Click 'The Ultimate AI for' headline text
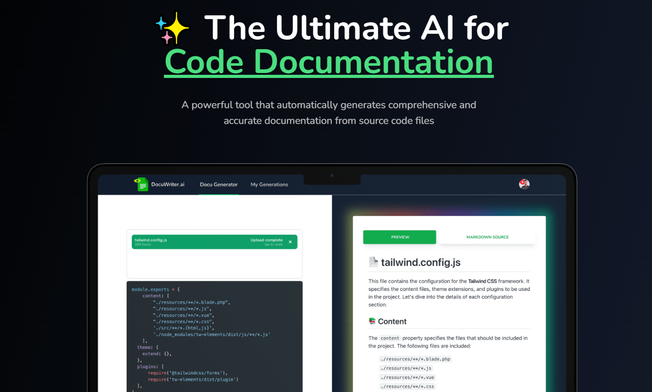The width and height of the screenshot is (652, 392). (356, 28)
